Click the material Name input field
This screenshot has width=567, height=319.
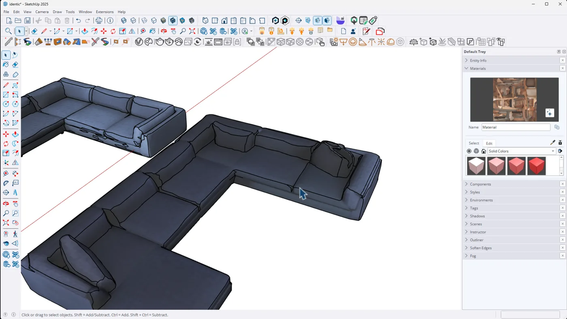tap(516, 127)
